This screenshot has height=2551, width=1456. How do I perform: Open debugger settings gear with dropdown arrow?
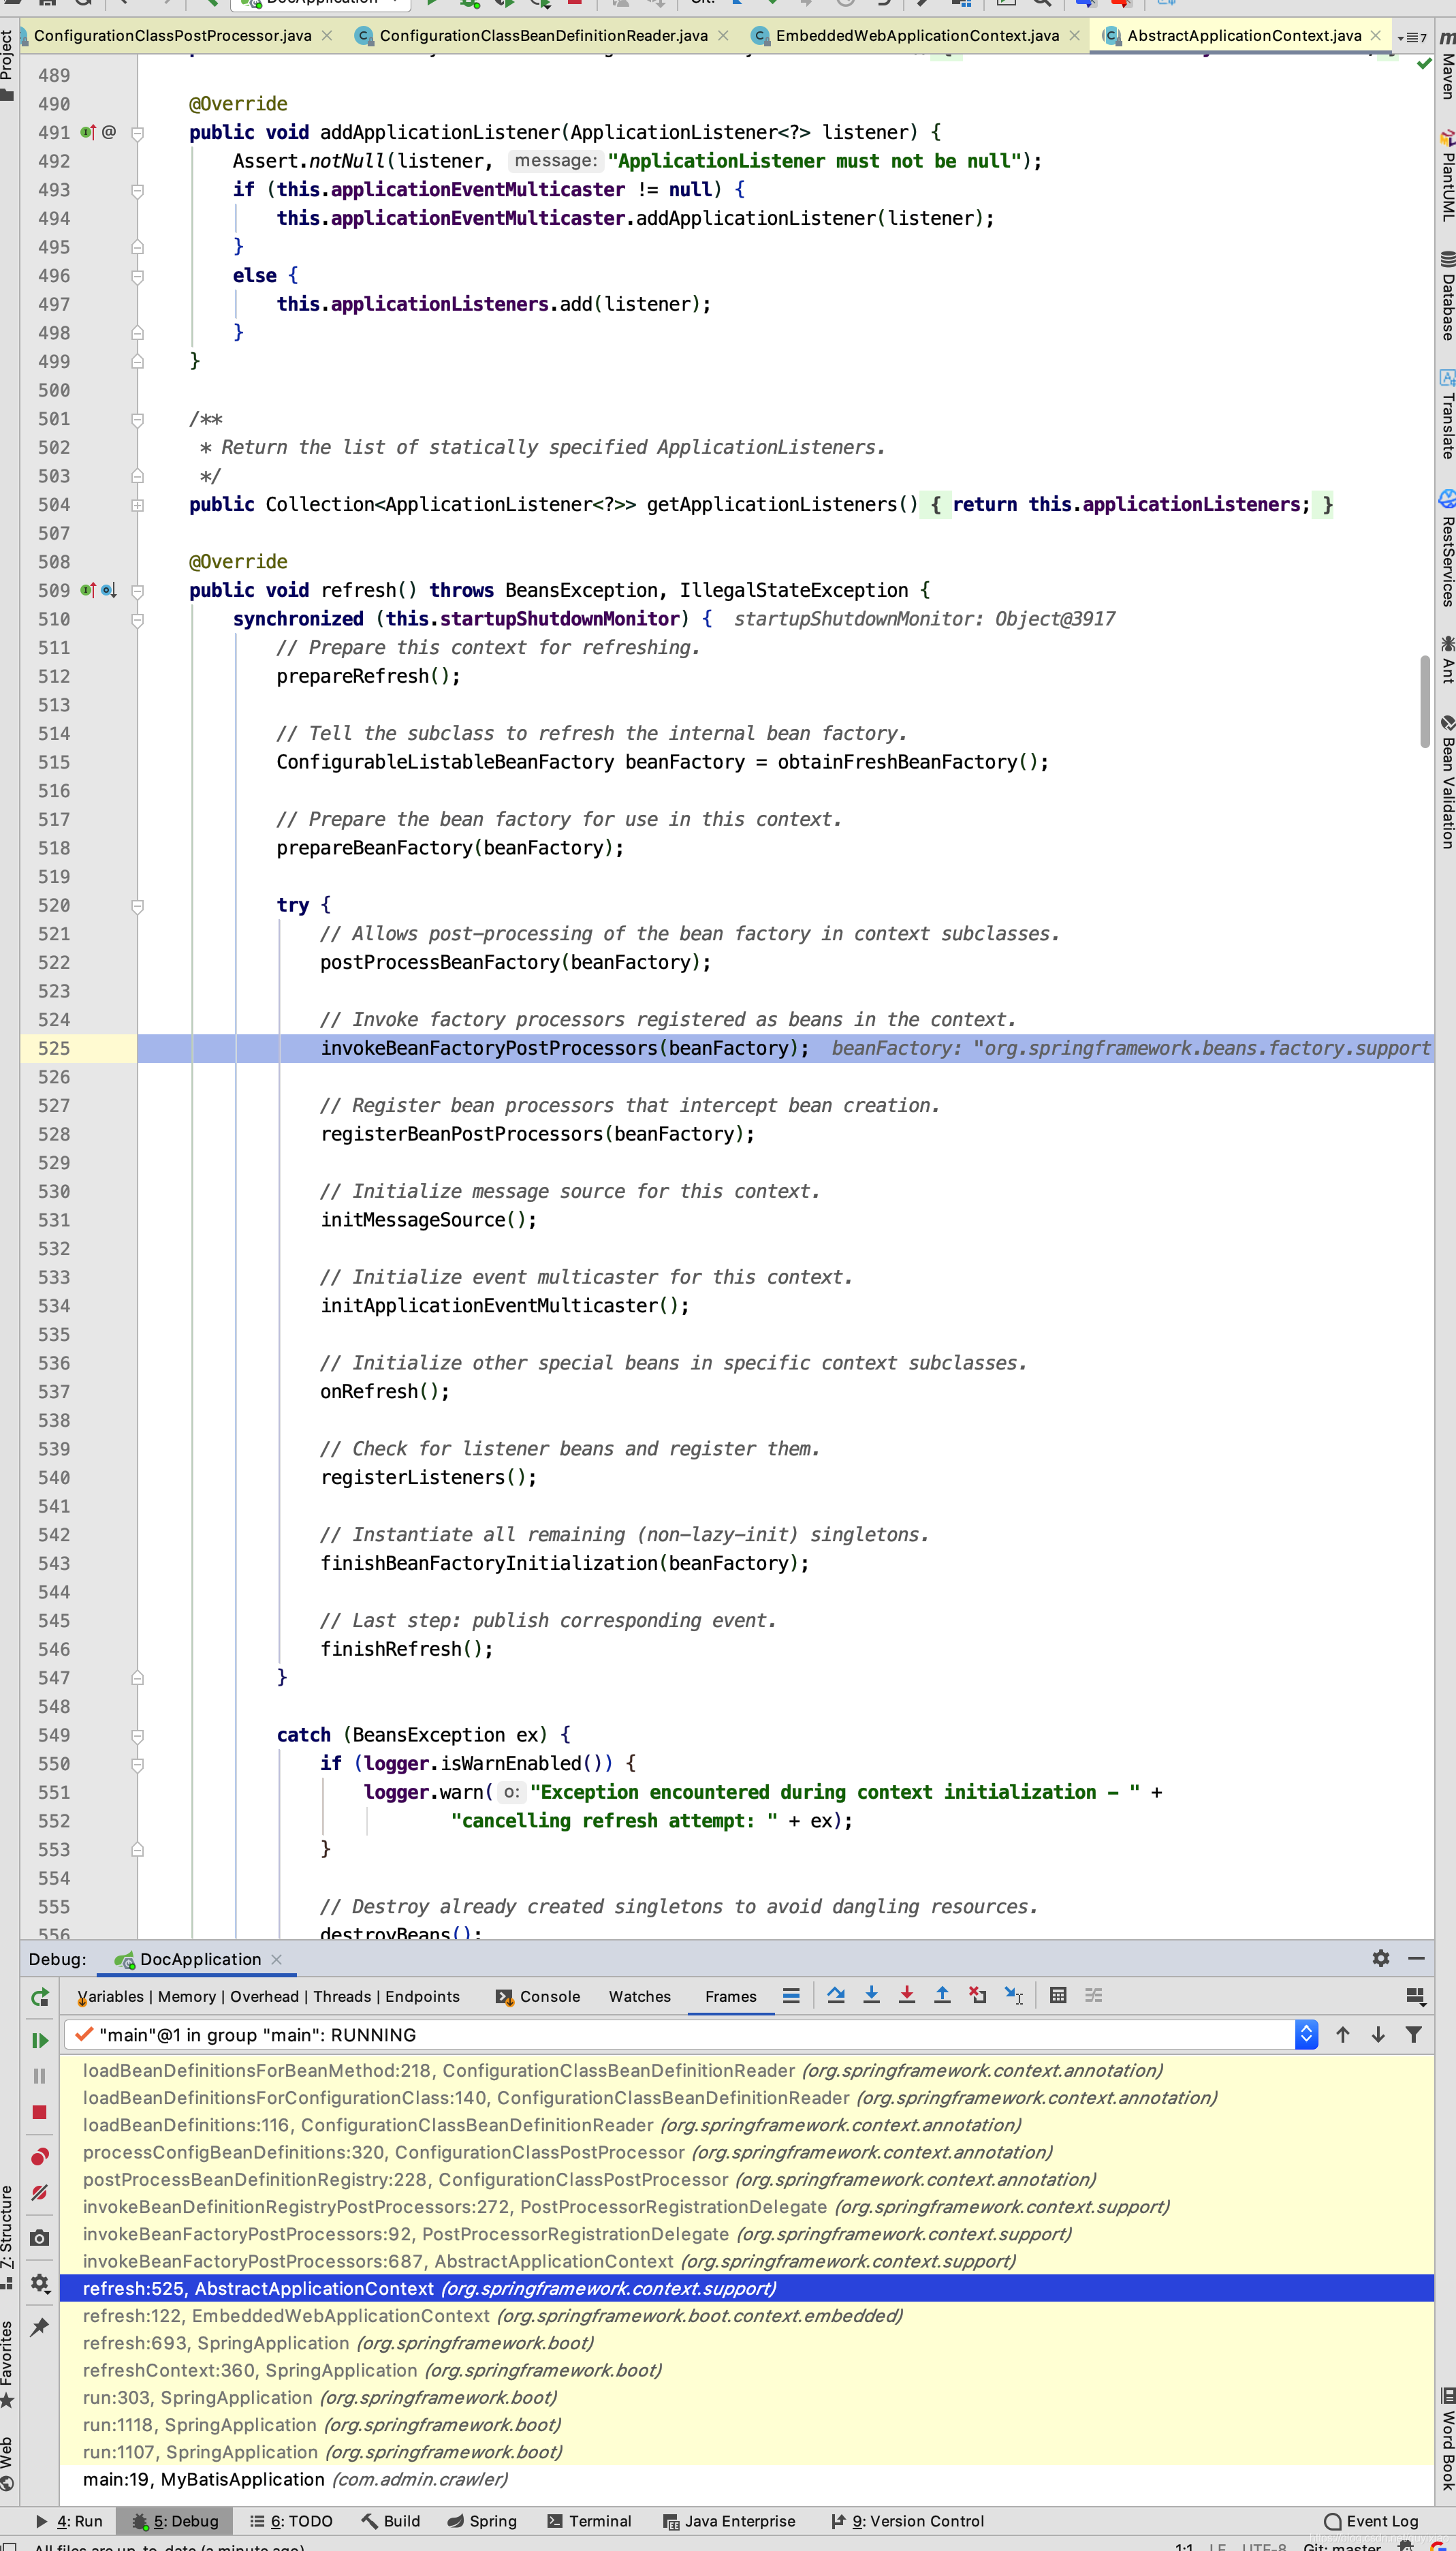click(40, 2283)
